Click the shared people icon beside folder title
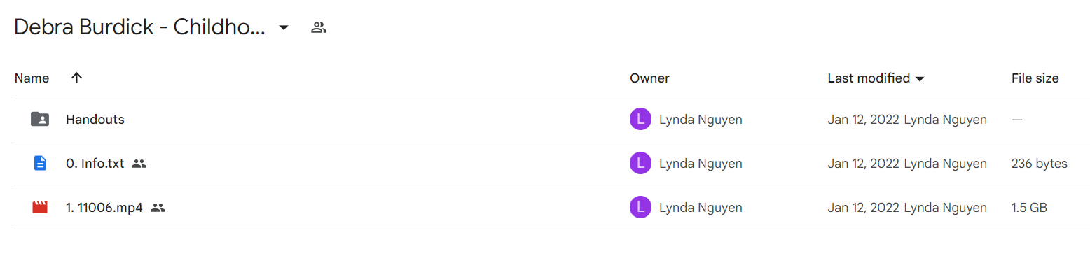The image size is (1090, 270). [x=319, y=28]
